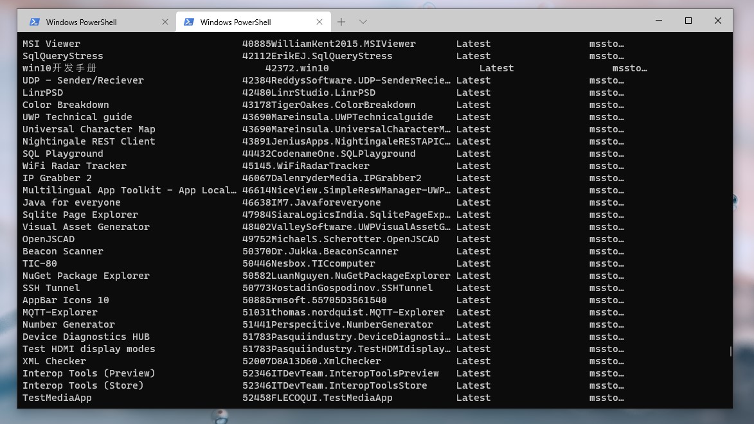Screen dimensions: 754x424
Task: Click the 'SQL Playground' name text
Action: tap(62, 154)
